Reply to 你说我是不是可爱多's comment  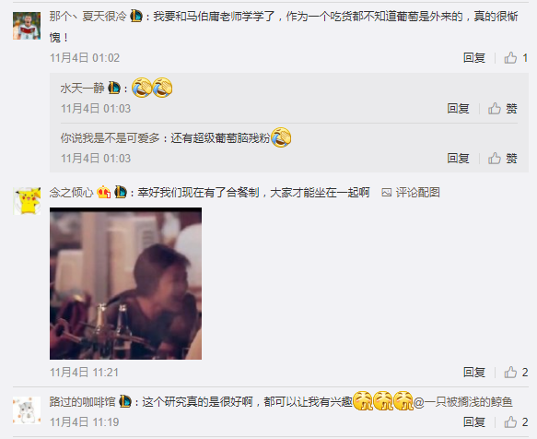(458, 159)
